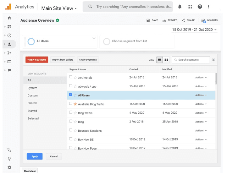Star the adwords / ppc segment
Viewport: 227px width, 175px height.
pyautogui.click(x=75, y=86)
